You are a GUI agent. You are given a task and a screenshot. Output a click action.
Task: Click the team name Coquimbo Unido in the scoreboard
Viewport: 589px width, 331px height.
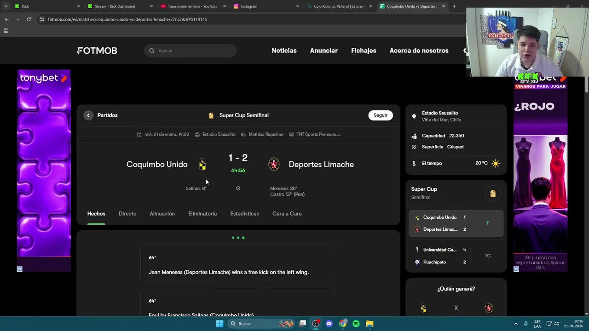(x=157, y=165)
